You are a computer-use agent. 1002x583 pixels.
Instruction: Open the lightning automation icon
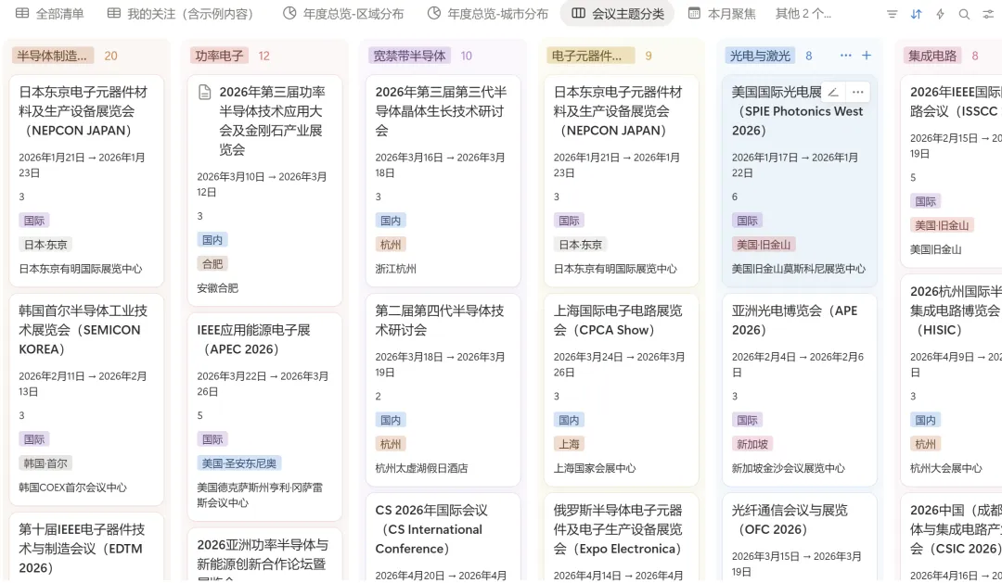point(940,13)
